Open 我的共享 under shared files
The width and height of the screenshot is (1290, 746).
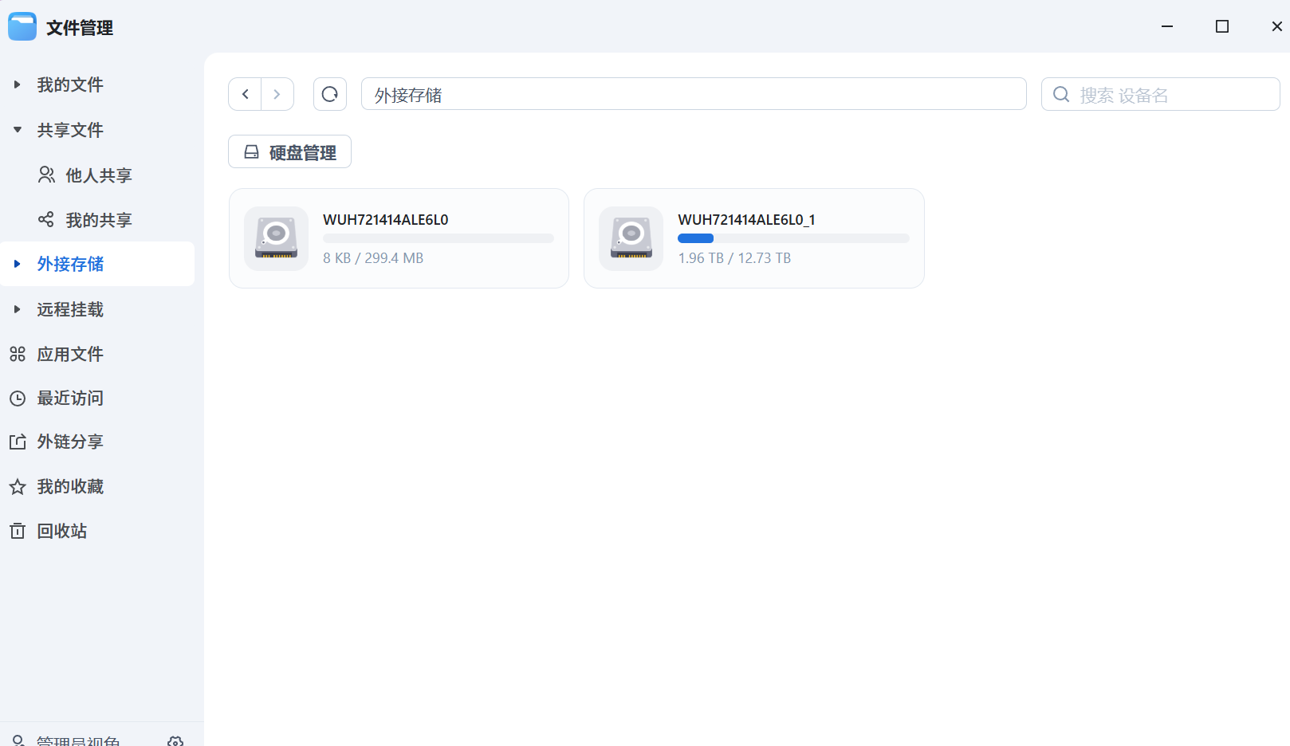pyautogui.click(x=99, y=220)
